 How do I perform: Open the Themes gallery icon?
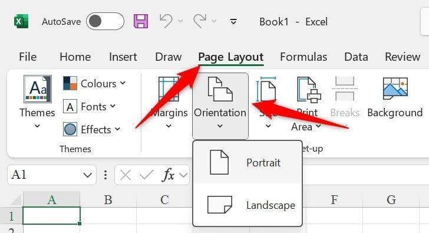38,89
